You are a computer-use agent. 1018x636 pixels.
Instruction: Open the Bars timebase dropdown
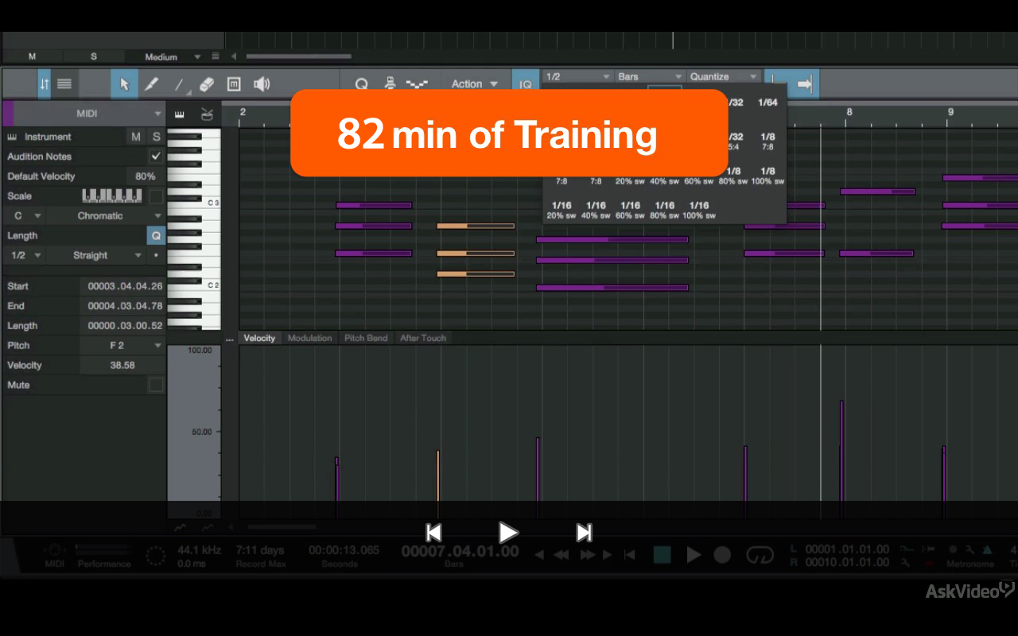point(650,76)
